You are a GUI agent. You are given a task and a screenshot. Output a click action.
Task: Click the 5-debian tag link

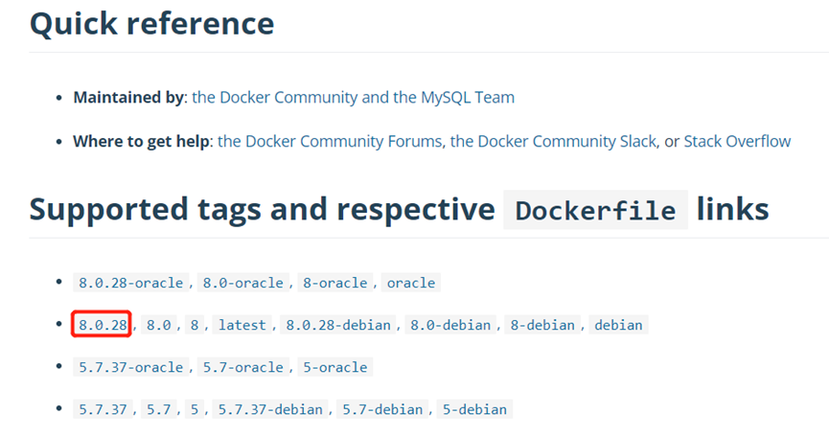tap(474, 409)
